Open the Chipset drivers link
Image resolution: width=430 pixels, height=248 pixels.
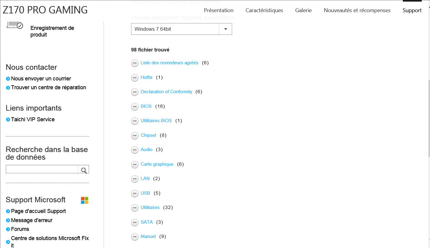tap(149, 135)
